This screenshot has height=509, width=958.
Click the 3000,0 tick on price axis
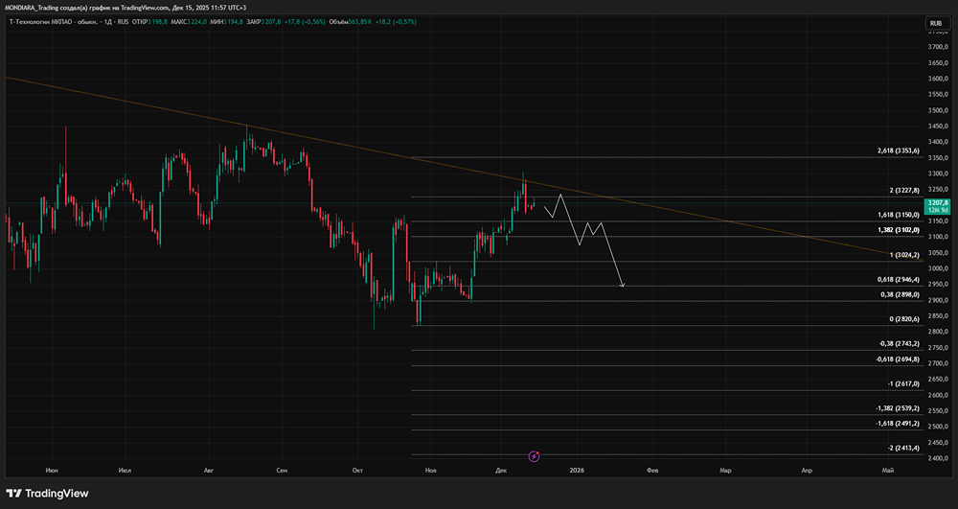938,268
